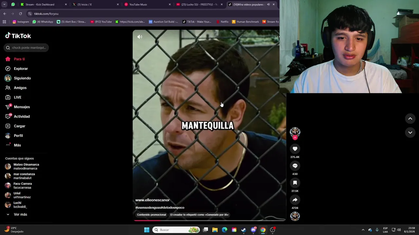Viewport: 419px width, 235px height.
Task: Open the Aurelion Sol Build bookmark
Action: click(163, 22)
